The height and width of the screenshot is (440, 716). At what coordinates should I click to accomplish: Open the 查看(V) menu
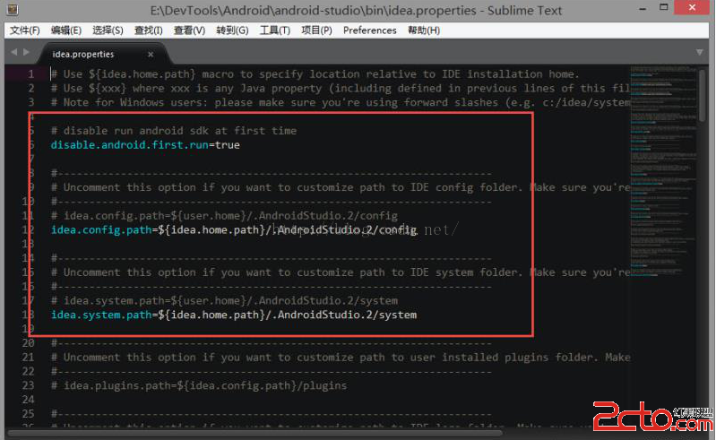(x=189, y=30)
